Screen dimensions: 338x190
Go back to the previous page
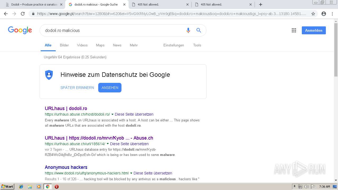click(6, 14)
